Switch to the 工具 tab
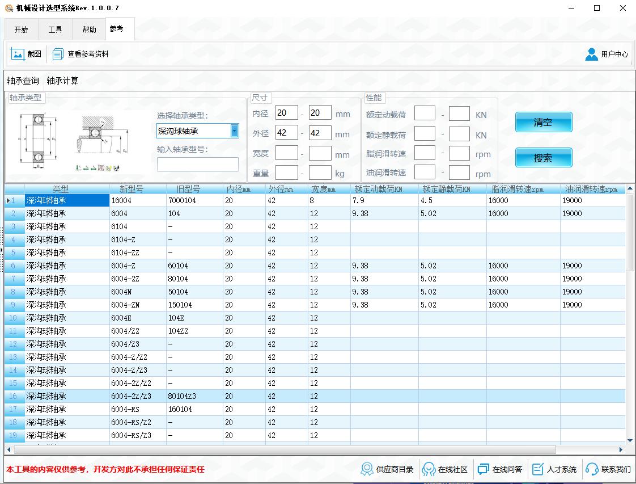Screen dimensions: 636x484 pos(55,30)
